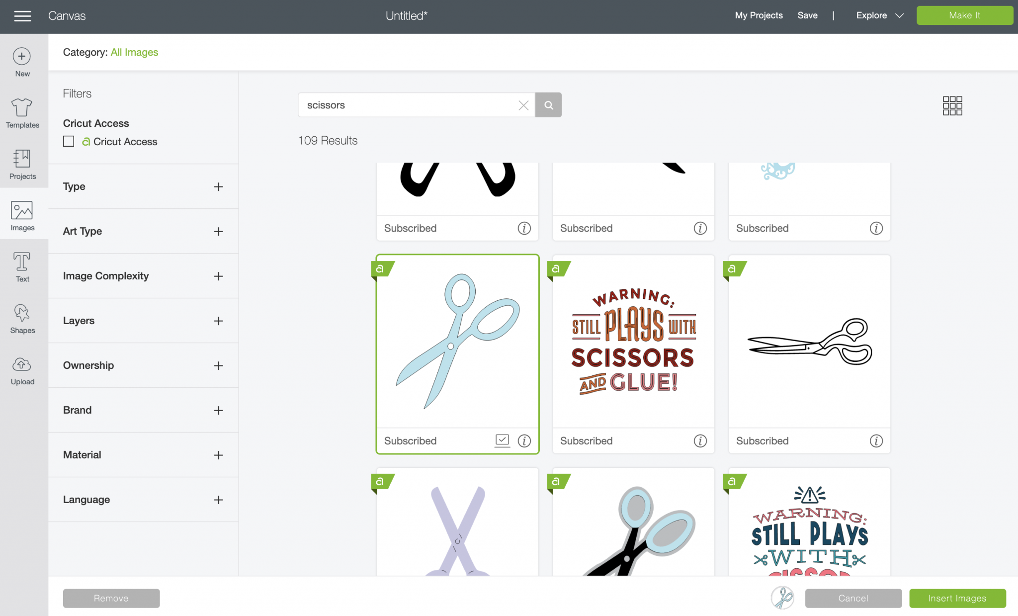Select Warning Still Plays With Scissors and Glue image

633,342
